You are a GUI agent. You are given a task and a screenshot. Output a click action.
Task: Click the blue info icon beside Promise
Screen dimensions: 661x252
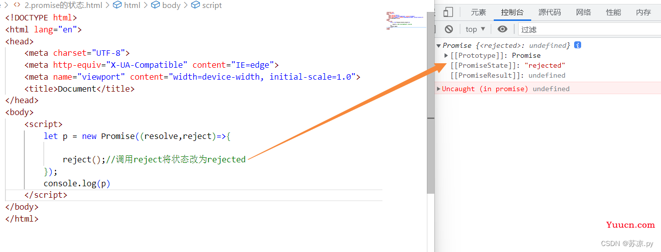578,45
